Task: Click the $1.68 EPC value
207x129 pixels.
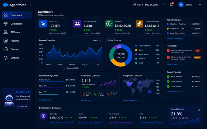Action: point(143,117)
